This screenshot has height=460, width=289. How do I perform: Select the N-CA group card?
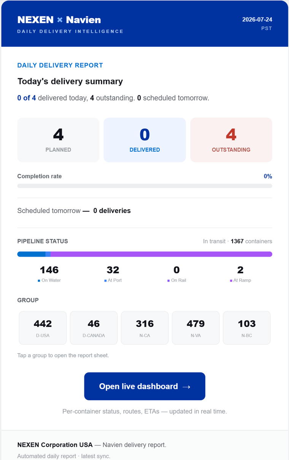tap(144, 328)
